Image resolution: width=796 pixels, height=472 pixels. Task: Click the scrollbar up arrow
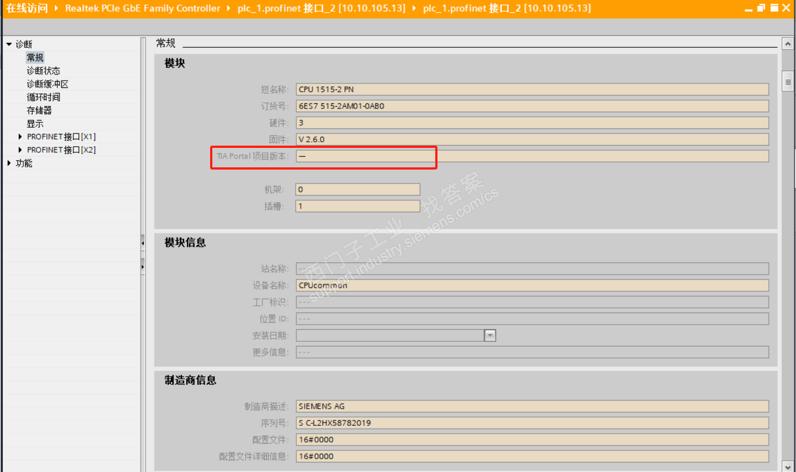788,43
